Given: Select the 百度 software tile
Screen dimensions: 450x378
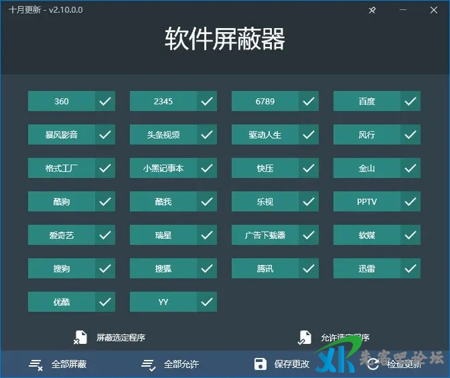Looking at the screenshot, I should tap(367, 101).
